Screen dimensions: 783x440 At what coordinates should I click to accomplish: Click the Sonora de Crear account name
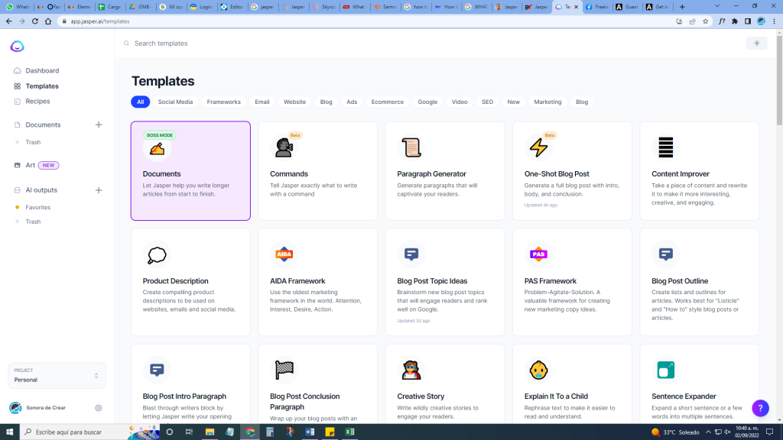[46, 408]
